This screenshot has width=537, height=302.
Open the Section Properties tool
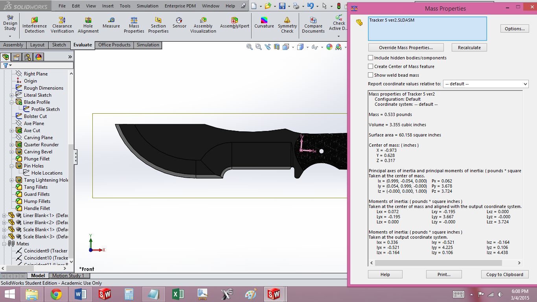[x=158, y=24]
